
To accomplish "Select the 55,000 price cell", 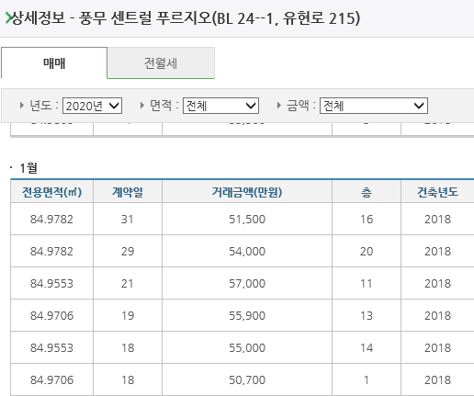I will click(247, 348).
